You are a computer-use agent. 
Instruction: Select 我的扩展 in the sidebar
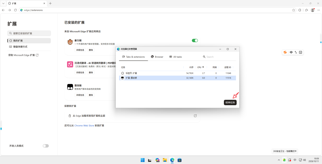coord(29,41)
